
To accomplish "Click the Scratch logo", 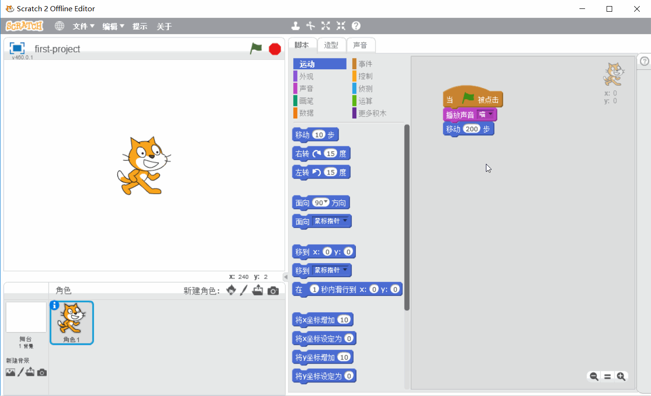I will [x=24, y=26].
